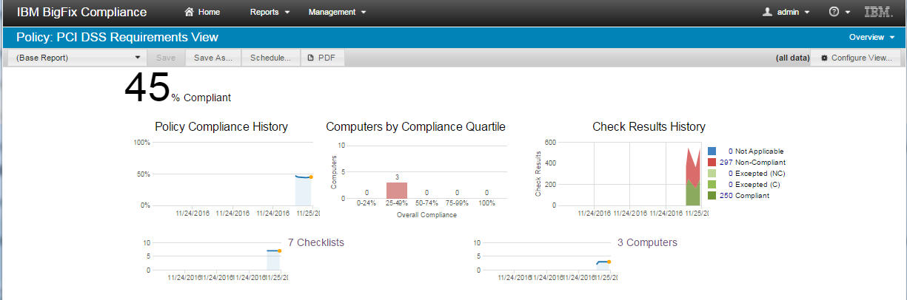Click the Computers by Compliance Quartile title
907x300 pixels.
pyautogui.click(x=415, y=127)
